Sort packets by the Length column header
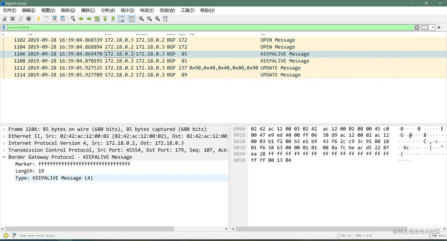 pyautogui.click(x=183, y=35)
